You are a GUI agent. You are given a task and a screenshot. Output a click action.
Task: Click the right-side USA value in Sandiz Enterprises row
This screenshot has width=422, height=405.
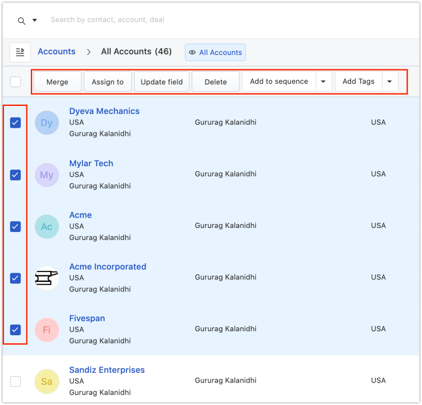(378, 380)
